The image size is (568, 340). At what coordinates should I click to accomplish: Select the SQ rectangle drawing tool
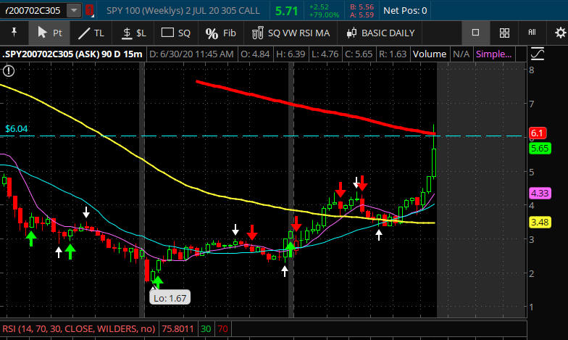[x=175, y=33]
